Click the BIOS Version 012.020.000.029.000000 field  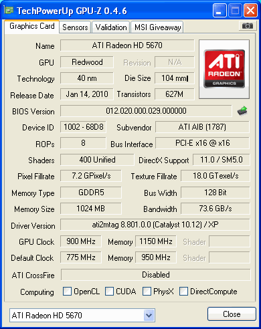(x=146, y=111)
